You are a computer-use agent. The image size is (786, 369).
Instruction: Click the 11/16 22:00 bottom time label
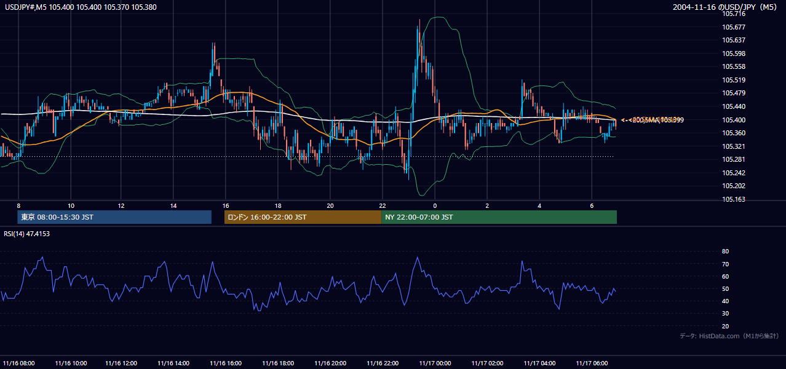click(x=383, y=363)
